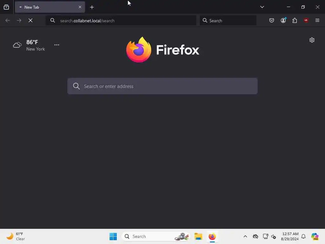
Task: Select the New Tab tab
Action: [x=50, y=7]
